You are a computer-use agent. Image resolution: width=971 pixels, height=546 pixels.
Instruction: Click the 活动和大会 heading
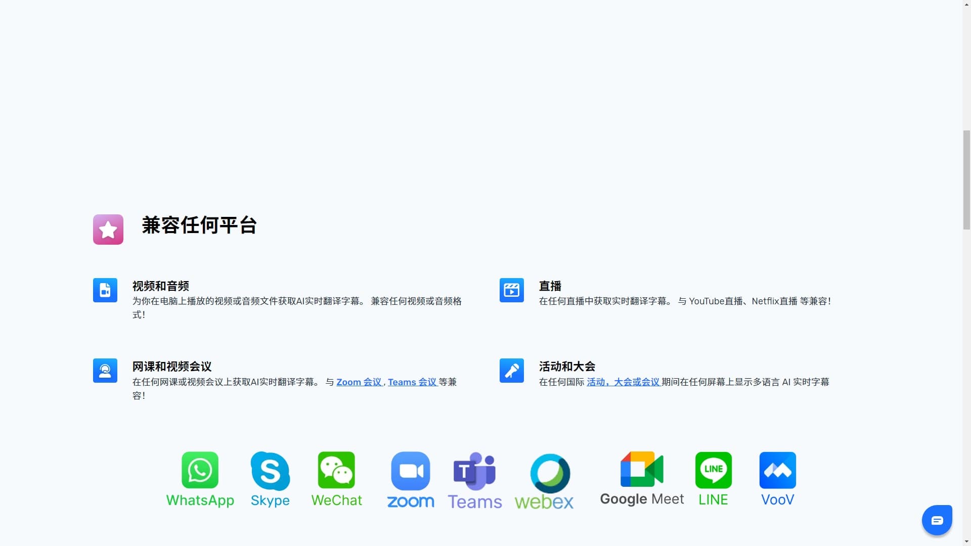pyautogui.click(x=567, y=367)
